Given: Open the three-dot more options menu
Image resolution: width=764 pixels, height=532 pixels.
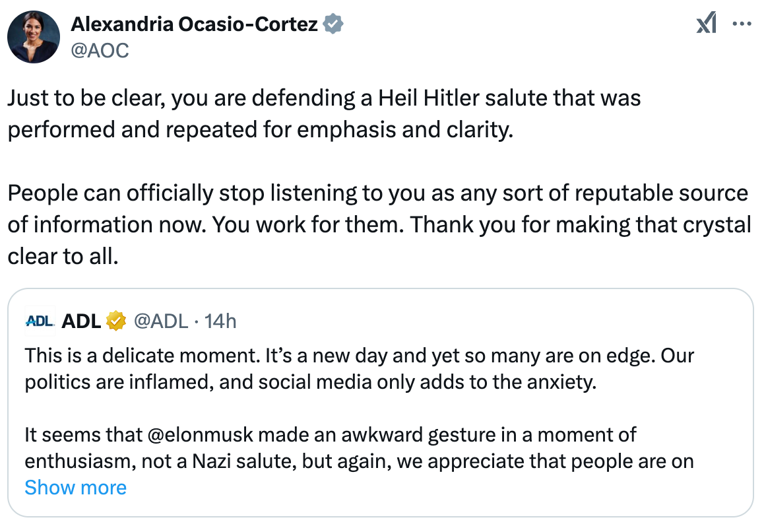Looking at the screenshot, I should pyautogui.click(x=742, y=23).
